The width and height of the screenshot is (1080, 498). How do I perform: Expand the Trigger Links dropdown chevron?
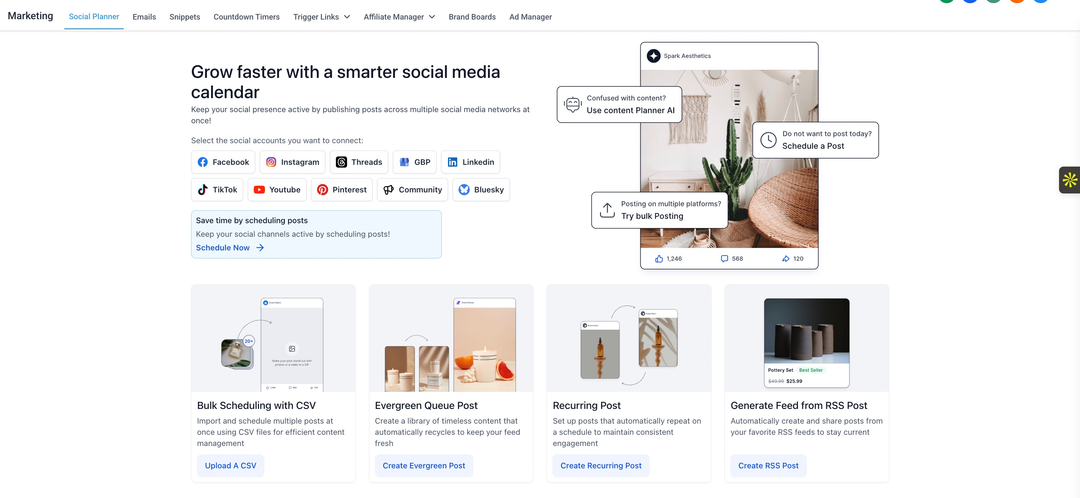(347, 17)
